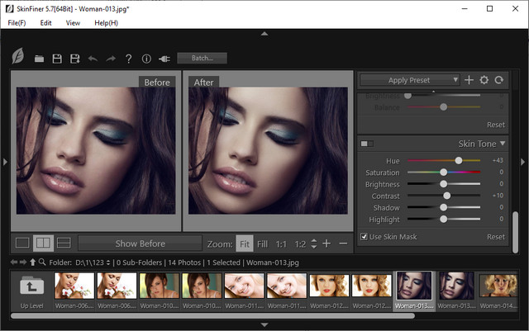
Task: Collapse the Skin Tone section arrow
Action: [502, 144]
